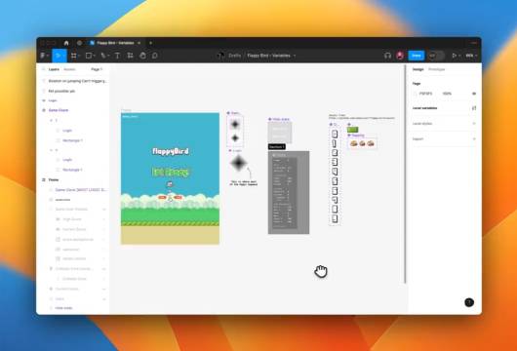Click the Drafts breadcrumb link
517x351 pixels.
coord(234,56)
